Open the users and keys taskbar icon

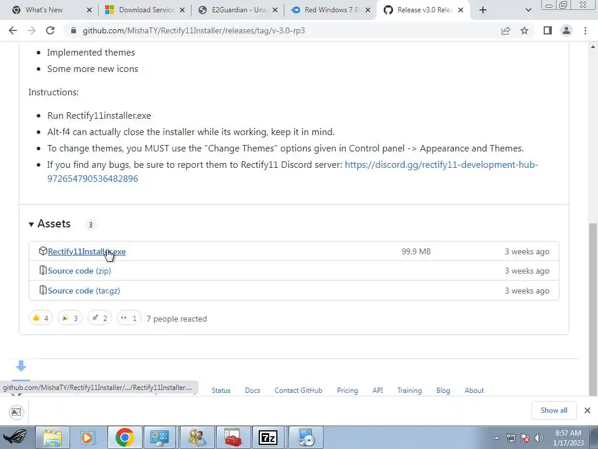(x=197, y=437)
